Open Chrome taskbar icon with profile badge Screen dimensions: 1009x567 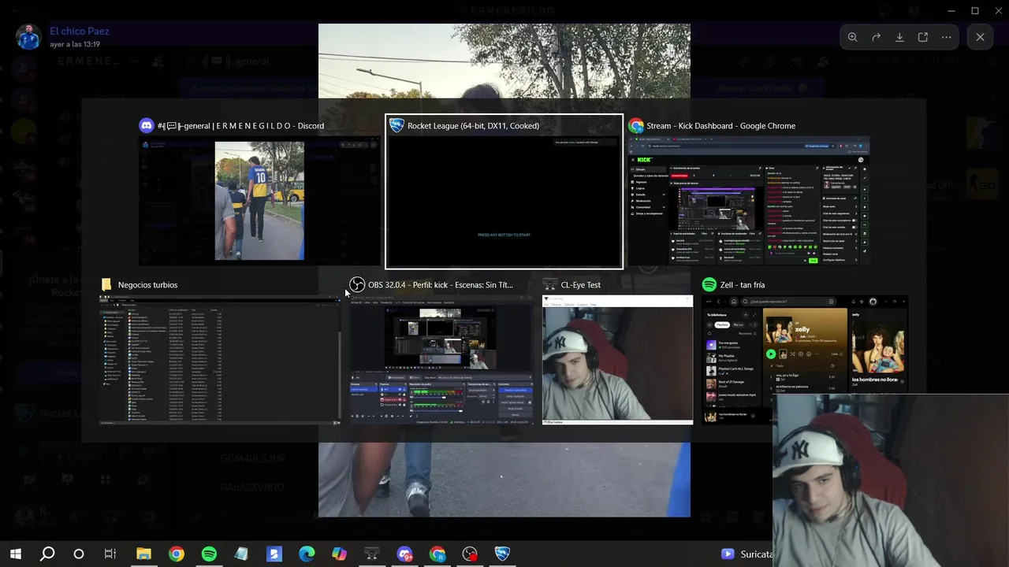tap(437, 554)
